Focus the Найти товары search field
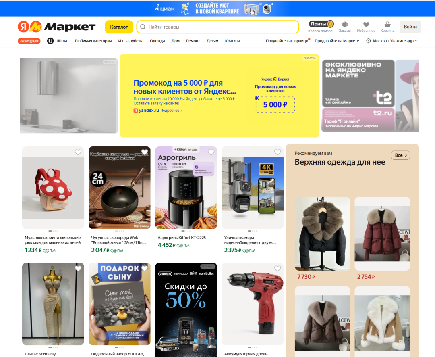Screen dimensions: 435x357 tap(218, 27)
